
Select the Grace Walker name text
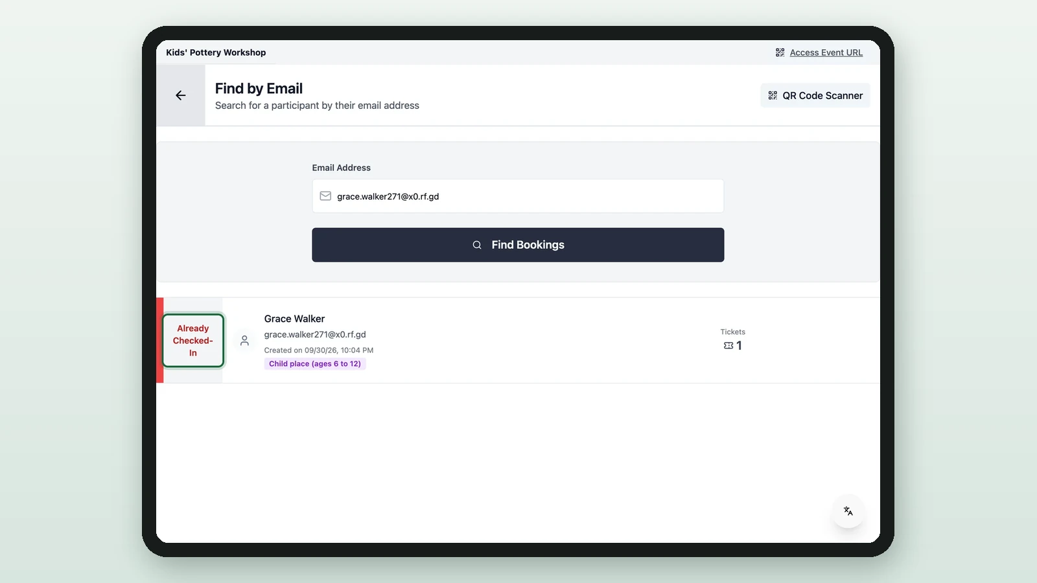(x=294, y=319)
